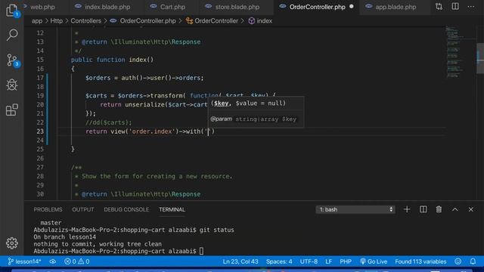This screenshot has width=484, height=272.
Task: Click the 'Controllers' breadcrumb segment
Action: coord(85,21)
